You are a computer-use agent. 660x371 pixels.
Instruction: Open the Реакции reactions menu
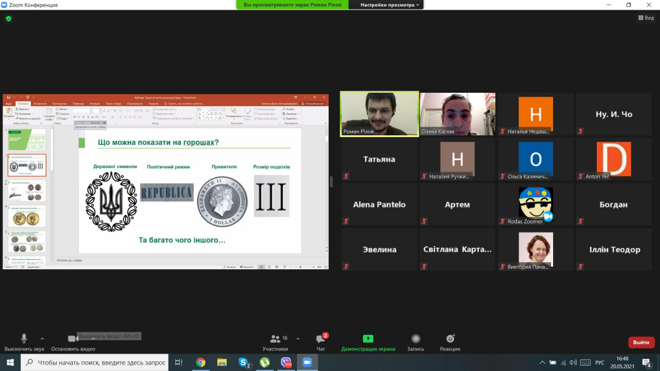[450, 343]
